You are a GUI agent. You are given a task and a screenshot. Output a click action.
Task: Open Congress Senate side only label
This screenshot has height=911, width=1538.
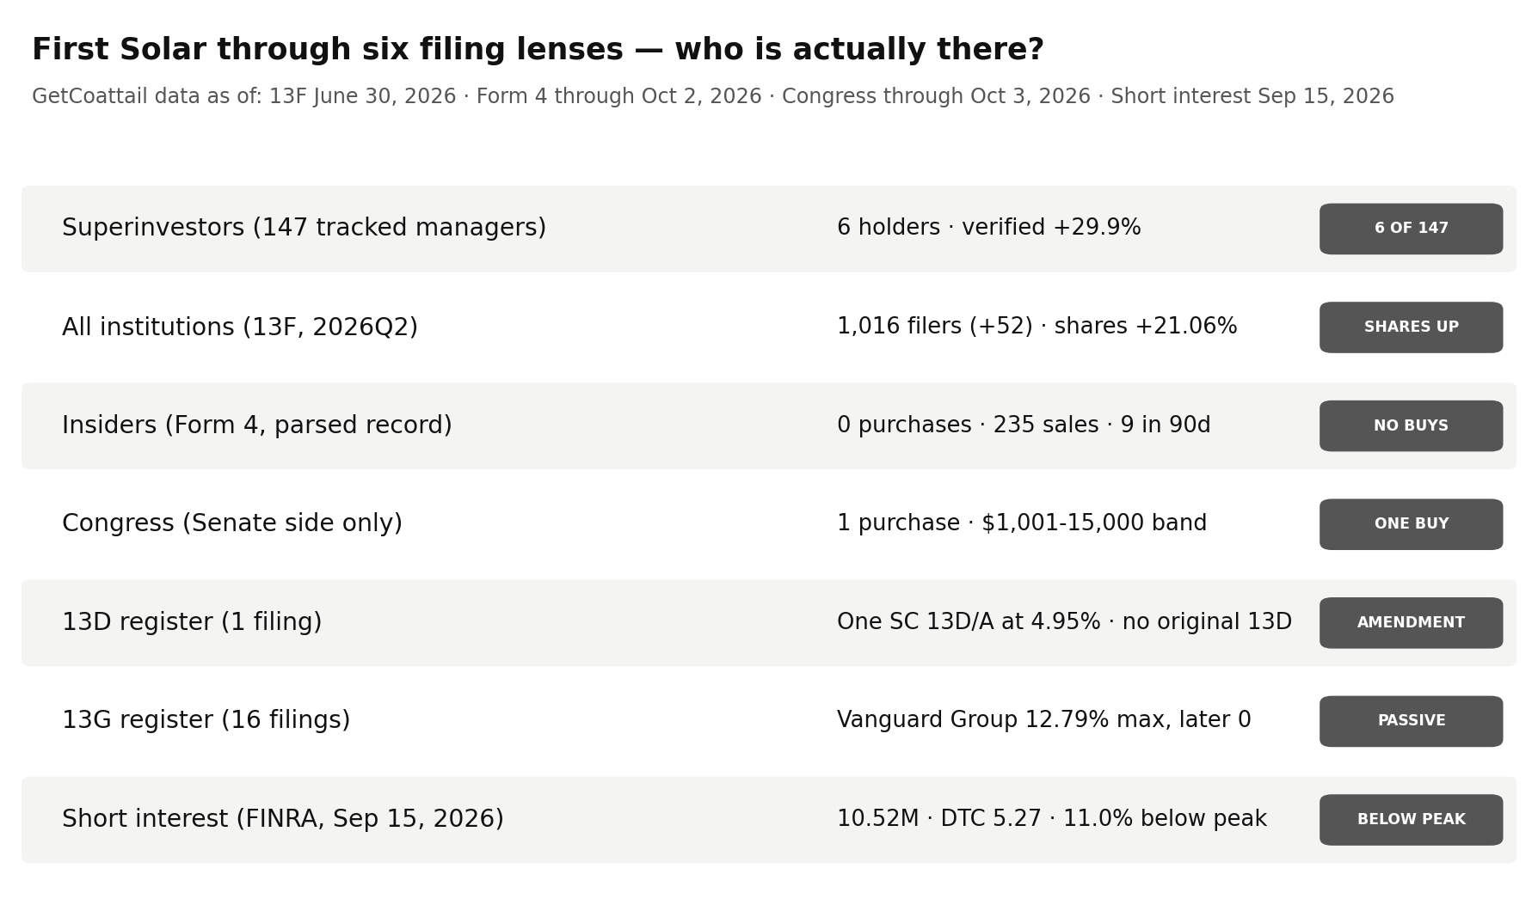coord(232,523)
